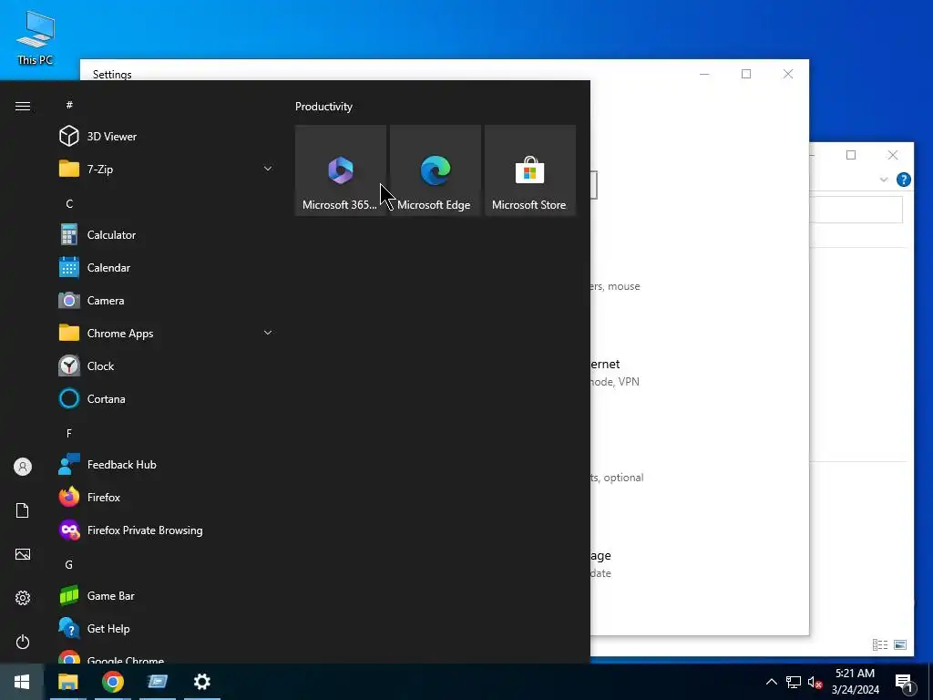Close the rear Explorer window

point(893,155)
